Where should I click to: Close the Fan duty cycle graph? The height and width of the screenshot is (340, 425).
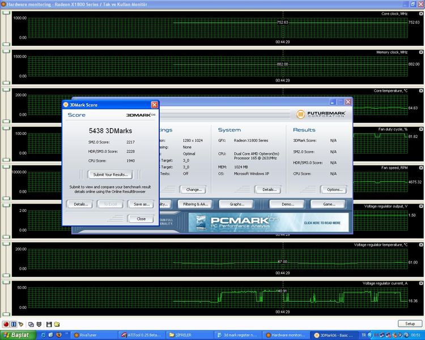[421, 129]
